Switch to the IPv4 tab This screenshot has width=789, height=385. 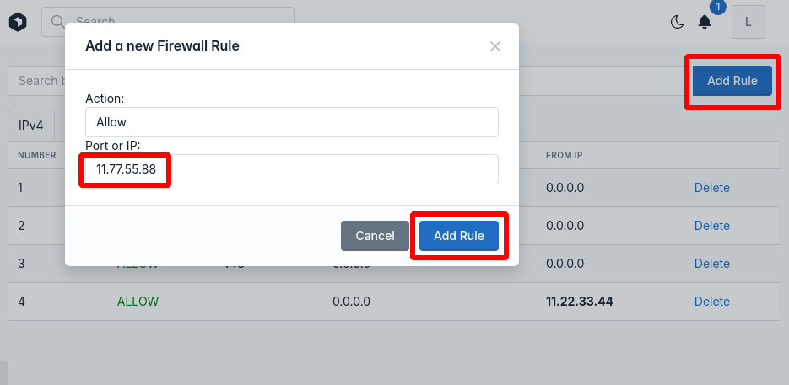(x=31, y=126)
